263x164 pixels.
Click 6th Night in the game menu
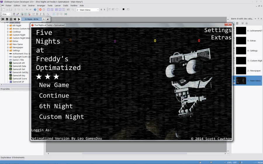pyautogui.click(x=56, y=106)
